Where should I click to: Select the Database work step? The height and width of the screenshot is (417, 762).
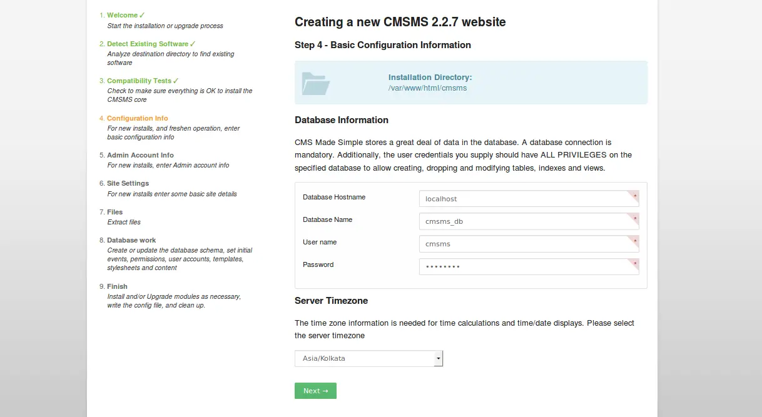click(131, 240)
